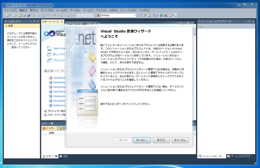Pin the Toolbox panel with pushpin icon

34,21
